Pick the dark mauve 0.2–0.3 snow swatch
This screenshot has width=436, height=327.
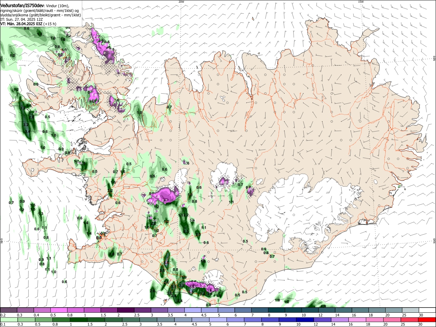coord(9,310)
